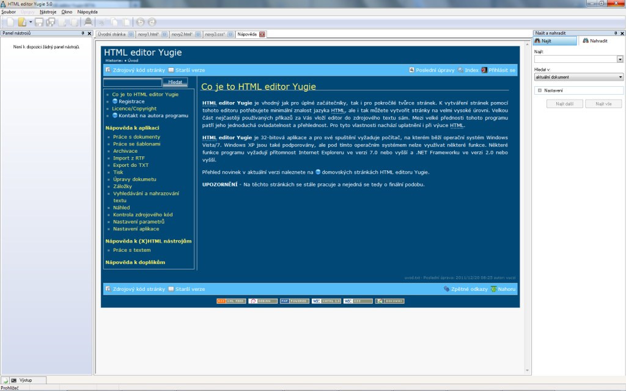Open the Najít text history dropdown
Screen dimensions: 626x391
click(620, 59)
